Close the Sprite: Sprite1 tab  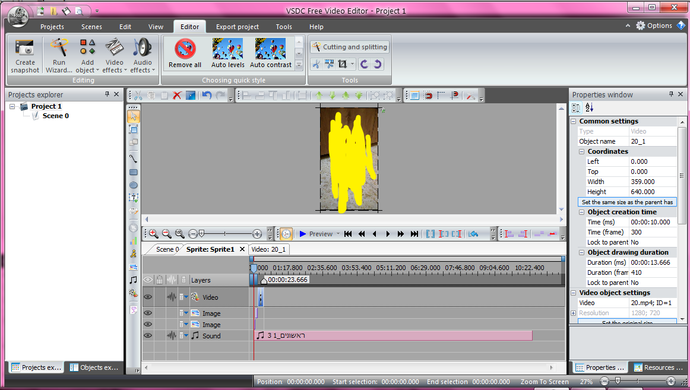tap(242, 249)
